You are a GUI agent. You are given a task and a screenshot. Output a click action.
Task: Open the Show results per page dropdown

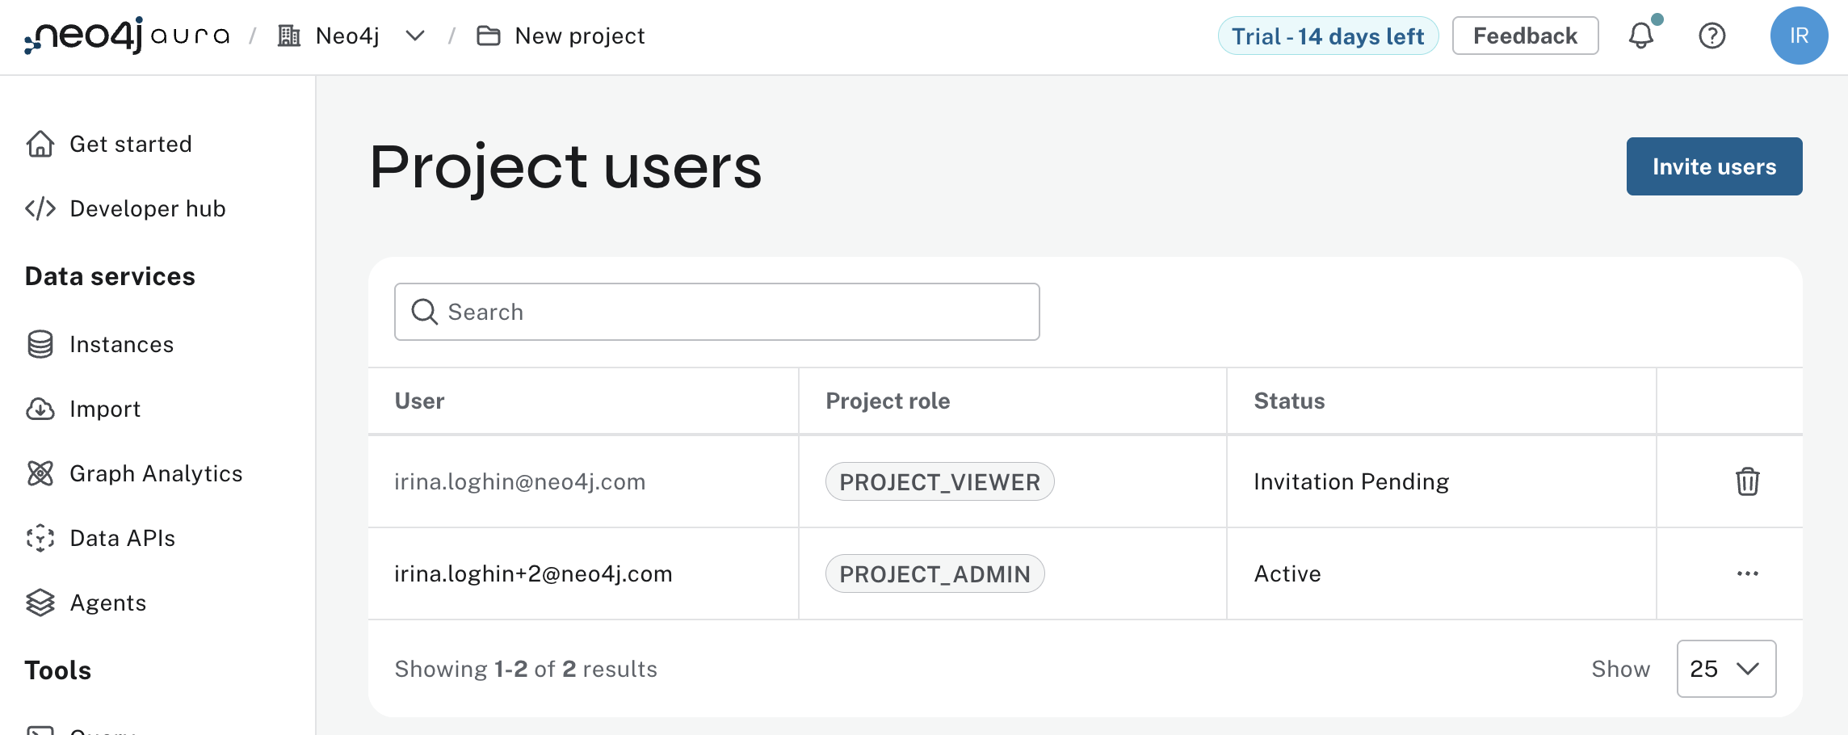tap(1725, 669)
